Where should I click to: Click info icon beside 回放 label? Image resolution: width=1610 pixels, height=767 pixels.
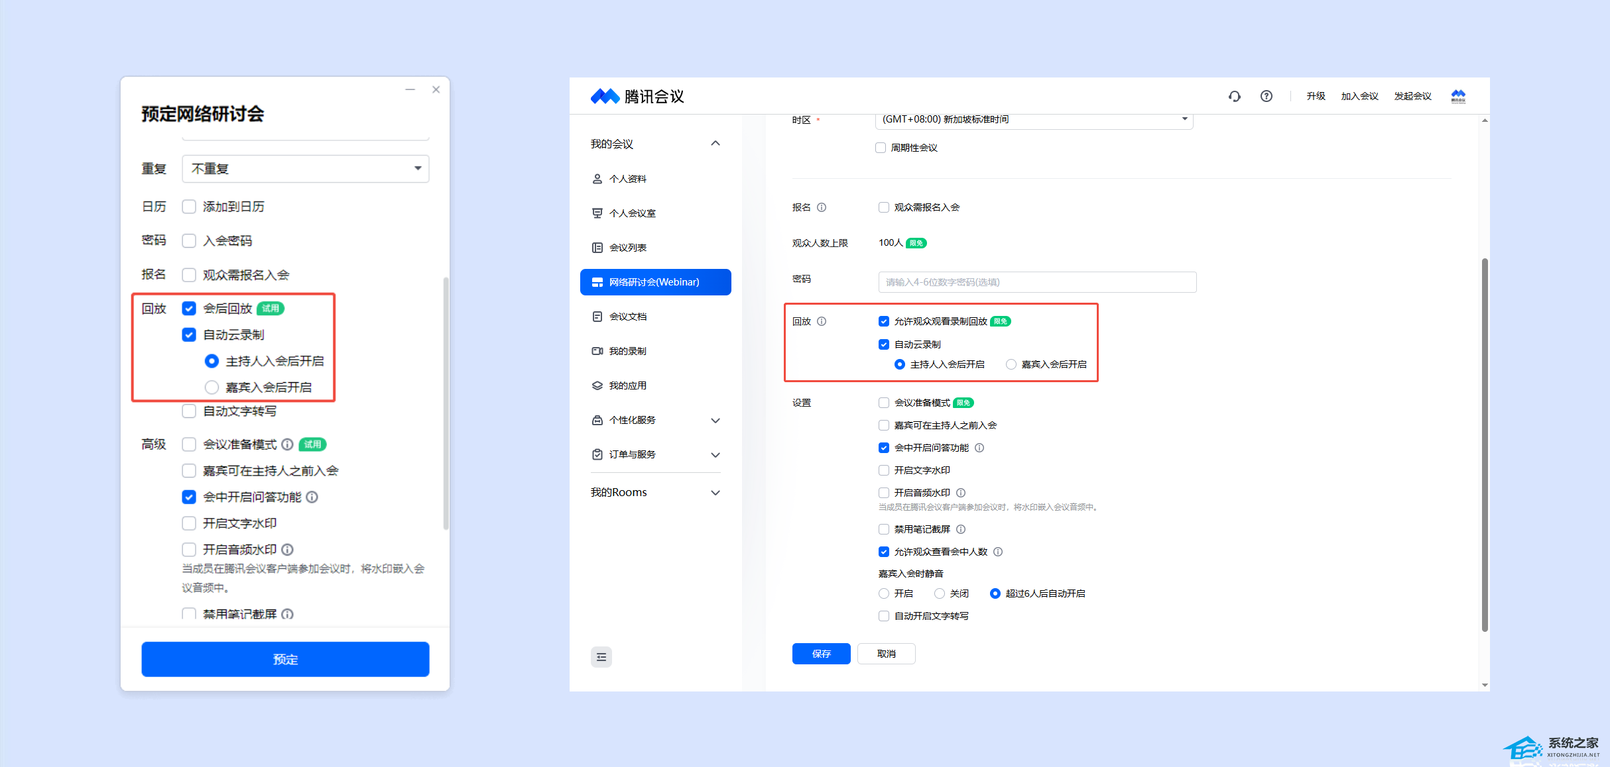(822, 321)
